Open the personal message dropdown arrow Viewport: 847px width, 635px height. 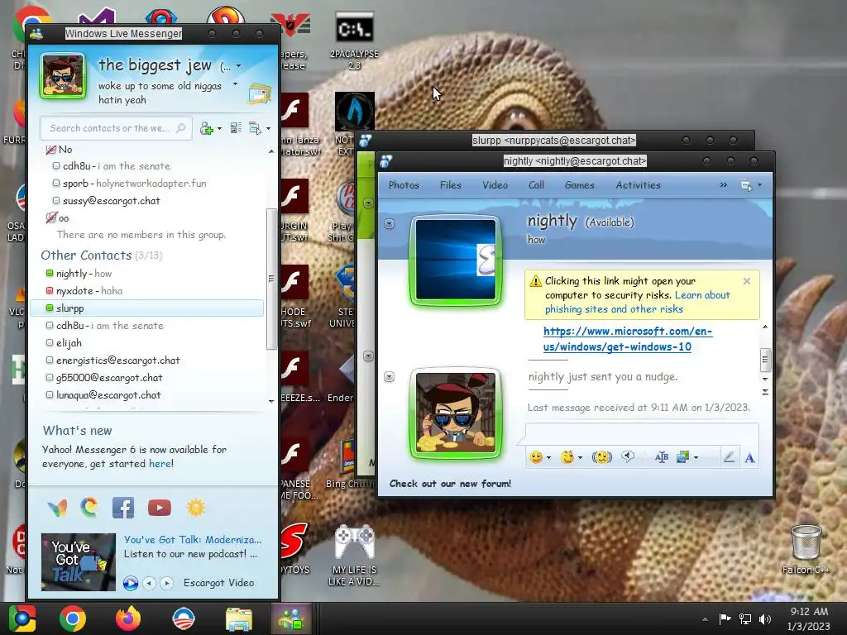click(235, 84)
